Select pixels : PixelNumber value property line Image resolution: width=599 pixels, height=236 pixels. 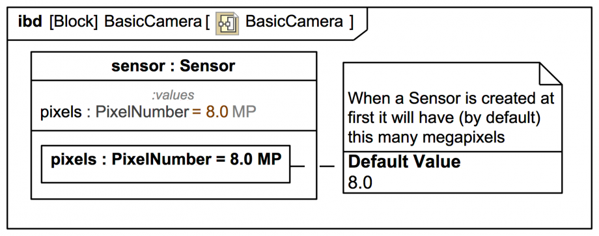pos(148,112)
